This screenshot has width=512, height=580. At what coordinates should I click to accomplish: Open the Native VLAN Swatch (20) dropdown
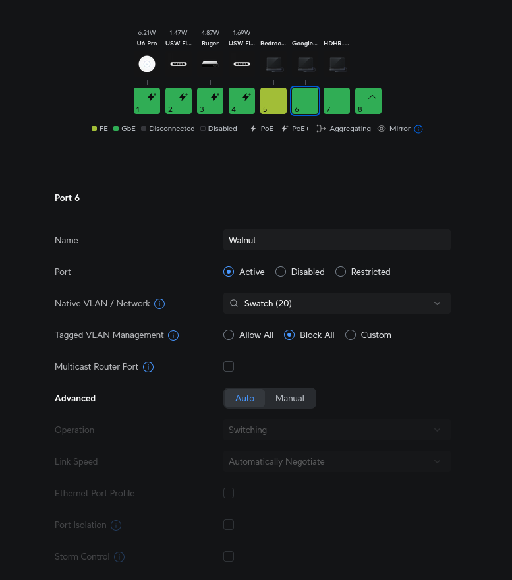(337, 303)
